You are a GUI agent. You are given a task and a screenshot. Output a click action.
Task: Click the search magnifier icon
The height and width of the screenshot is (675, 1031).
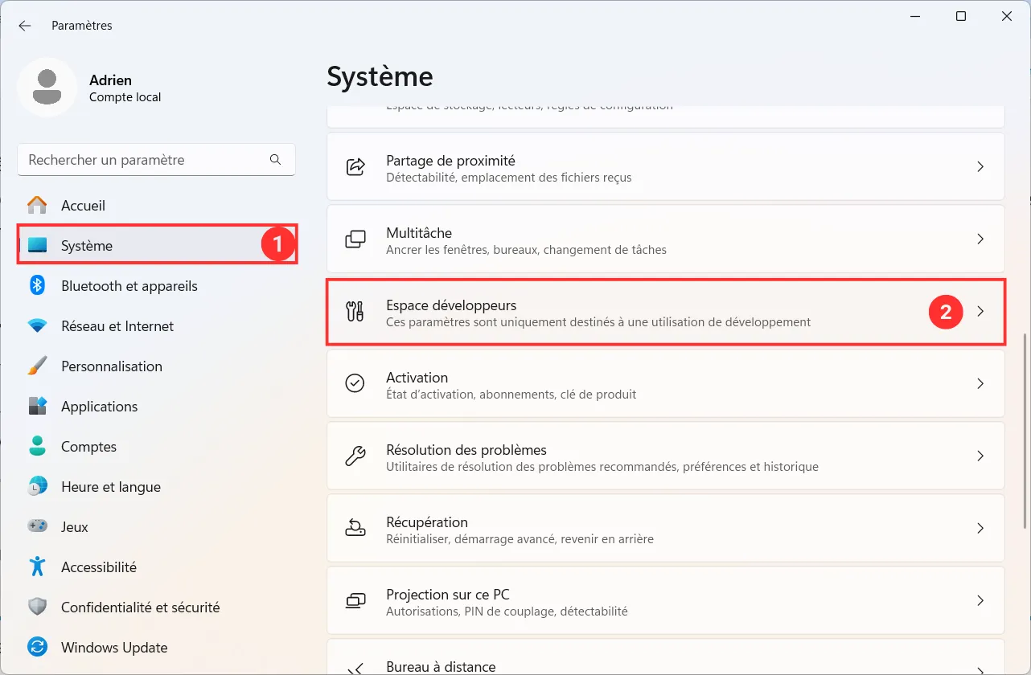coord(276,160)
